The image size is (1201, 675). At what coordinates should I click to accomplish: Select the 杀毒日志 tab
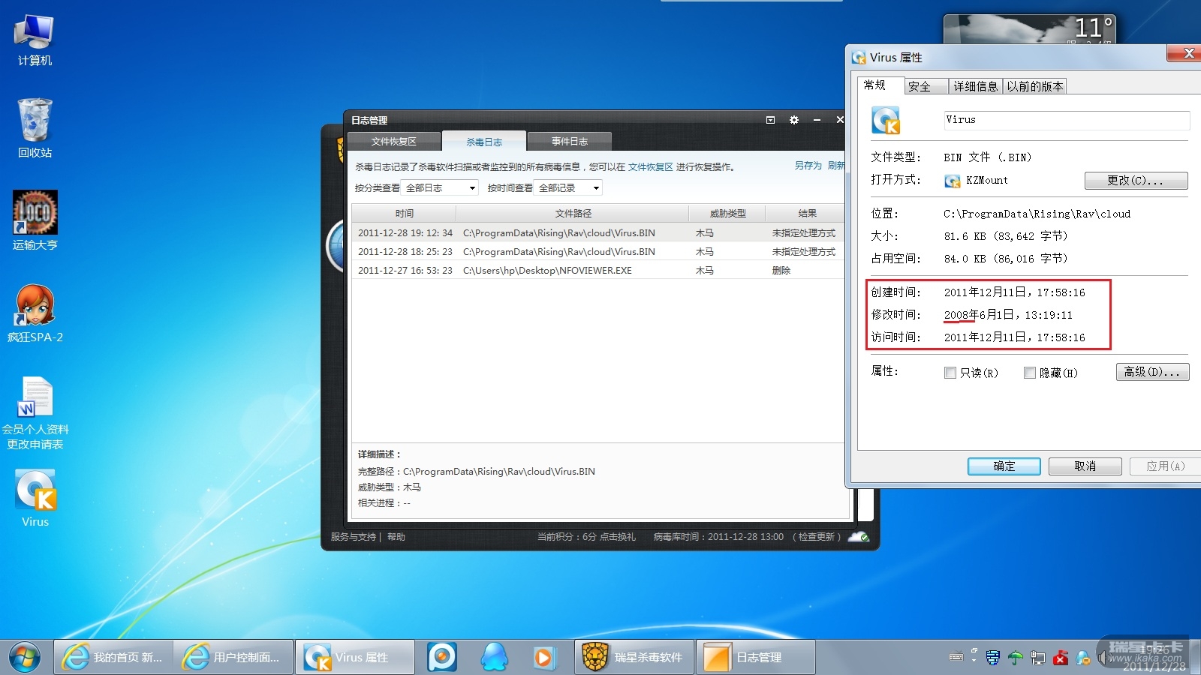[484, 142]
